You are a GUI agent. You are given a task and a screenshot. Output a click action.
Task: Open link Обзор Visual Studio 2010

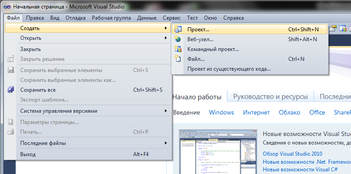click(x=292, y=154)
